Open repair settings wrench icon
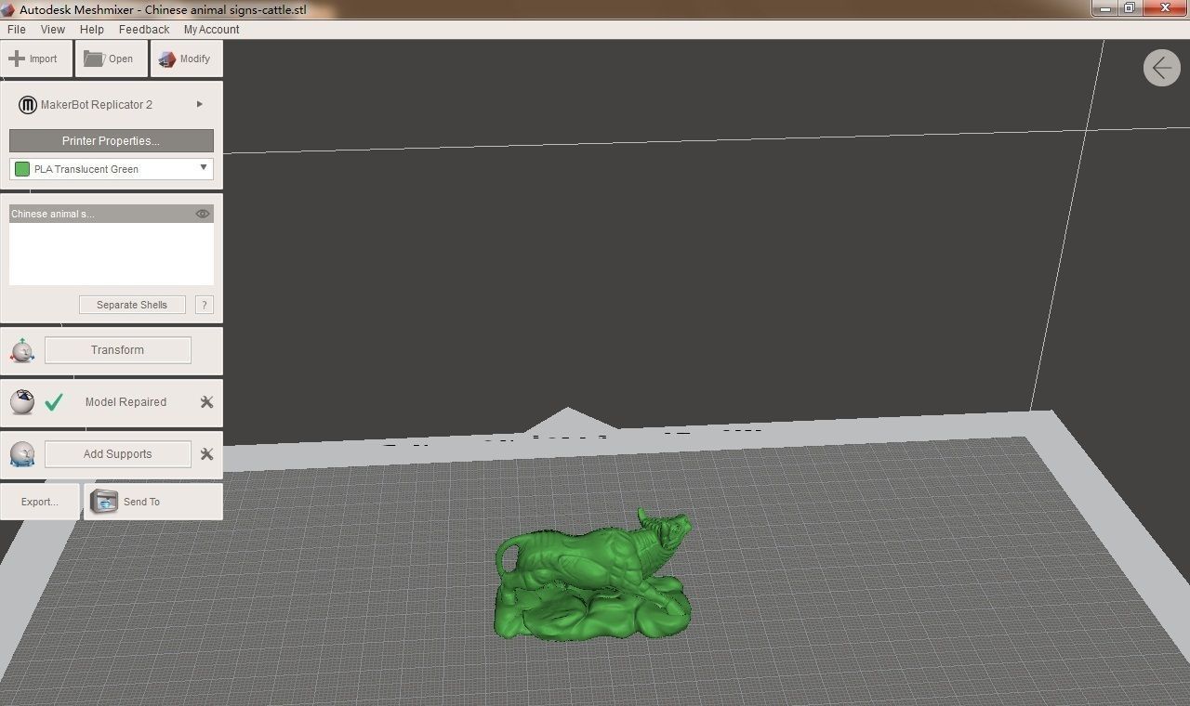 pyautogui.click(x=207, y=402)
